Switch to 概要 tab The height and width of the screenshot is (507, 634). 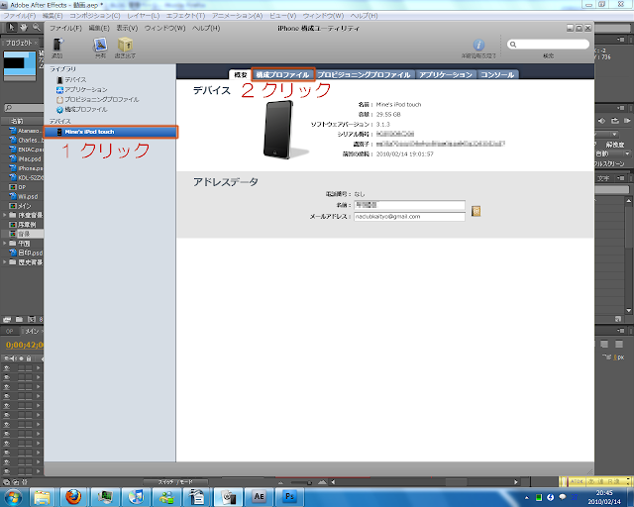tap(241, 75)
